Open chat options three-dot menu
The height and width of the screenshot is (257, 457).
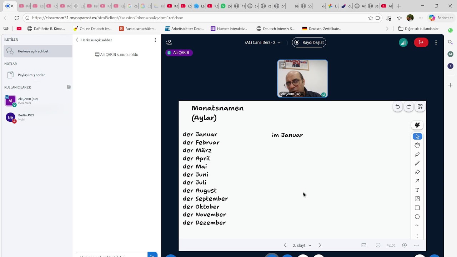point(155,40)
